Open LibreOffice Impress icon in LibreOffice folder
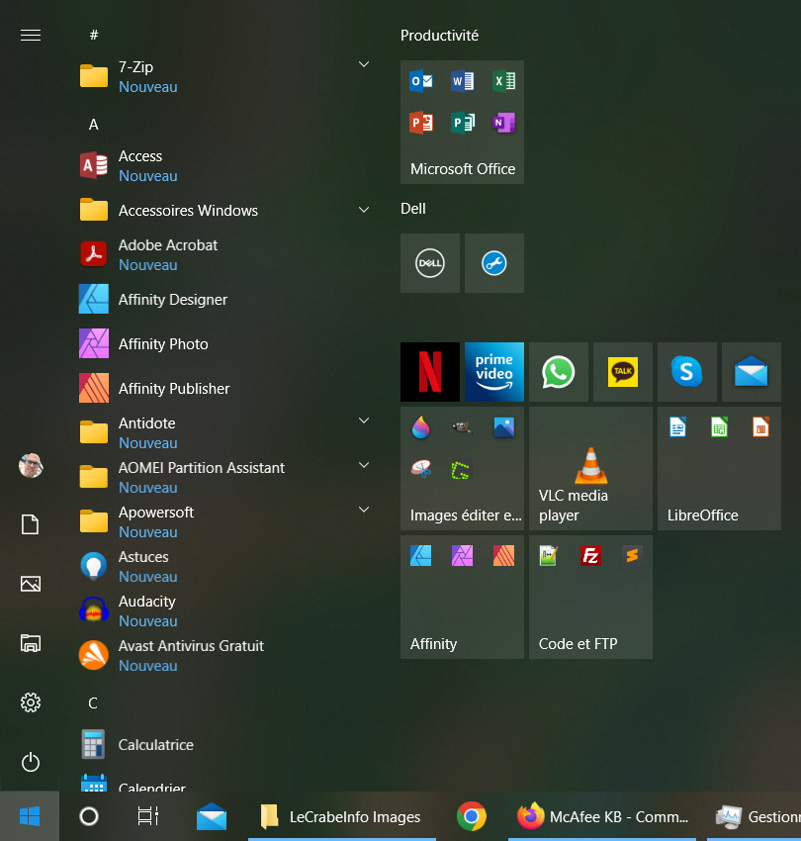Image resolution: width=801 pixels, height=841 pixels. (x=760, y=427)
